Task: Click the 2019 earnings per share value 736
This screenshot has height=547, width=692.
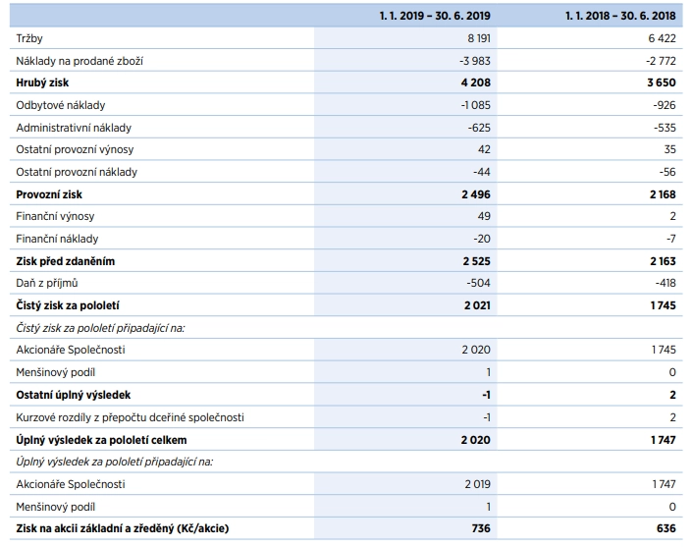Action: click(x=481, y=528)
